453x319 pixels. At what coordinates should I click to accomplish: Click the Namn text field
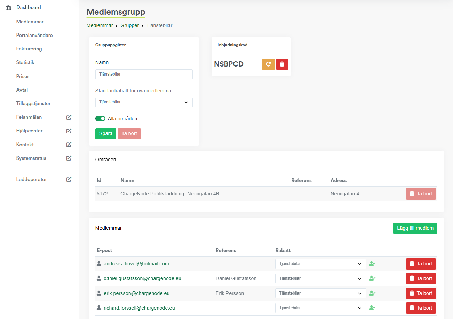tap(144, 74)
